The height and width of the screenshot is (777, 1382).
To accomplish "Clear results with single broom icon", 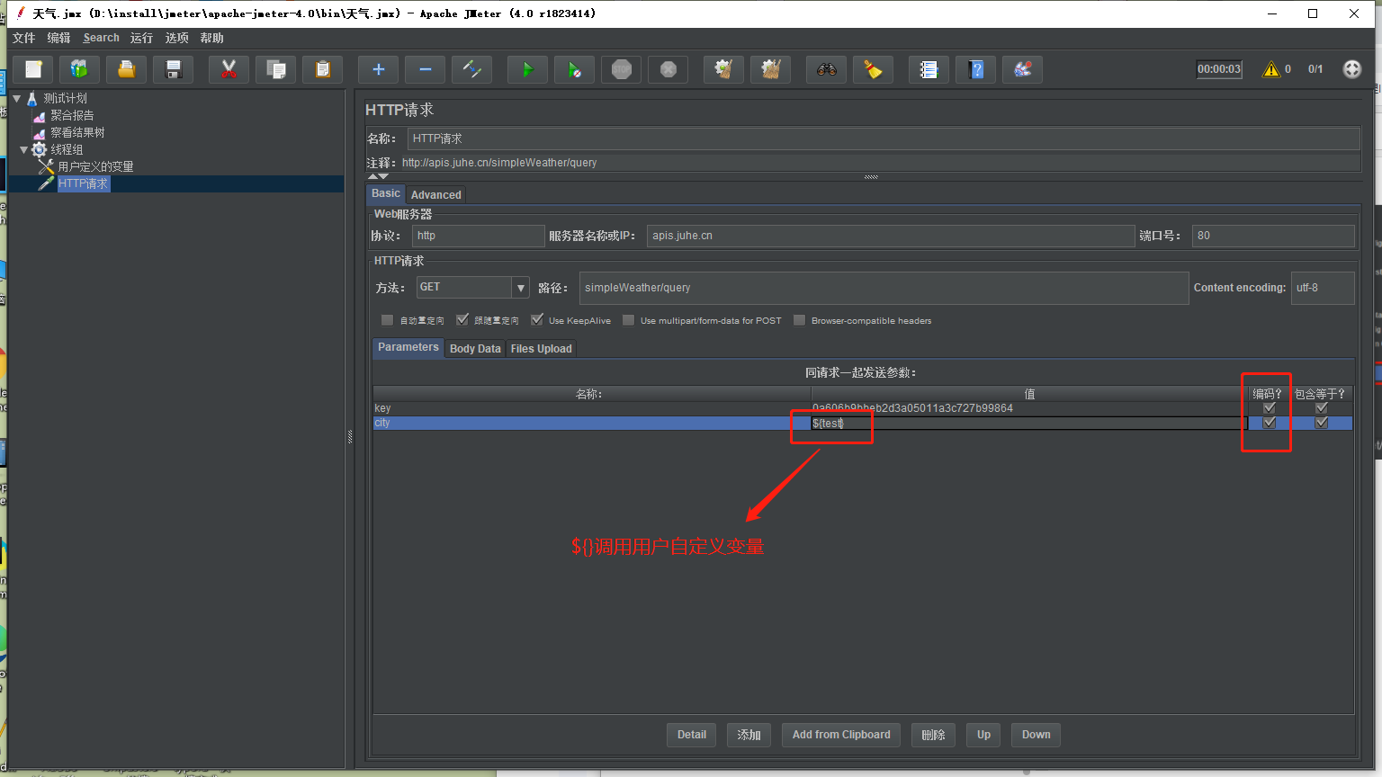I will point(723,69).
